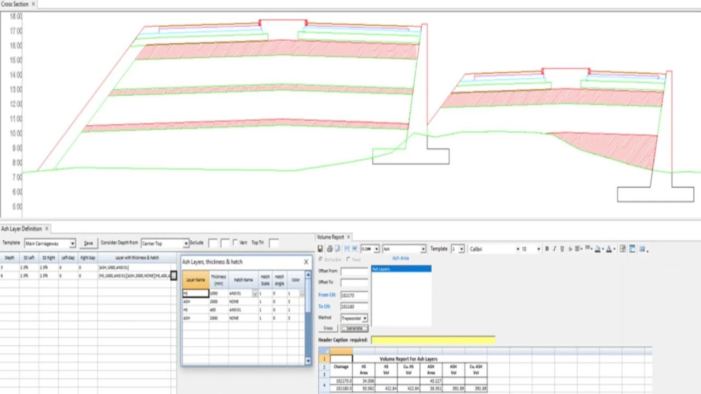Apply Bold formatting in Volume Report toolbar
The width and height of the screenshot is (701, 394).
click(547, 249)
